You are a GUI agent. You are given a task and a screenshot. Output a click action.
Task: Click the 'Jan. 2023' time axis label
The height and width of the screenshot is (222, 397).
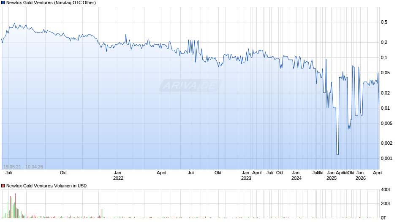[246, 176]
